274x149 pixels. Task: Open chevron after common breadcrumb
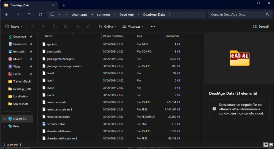pos(115,14)
